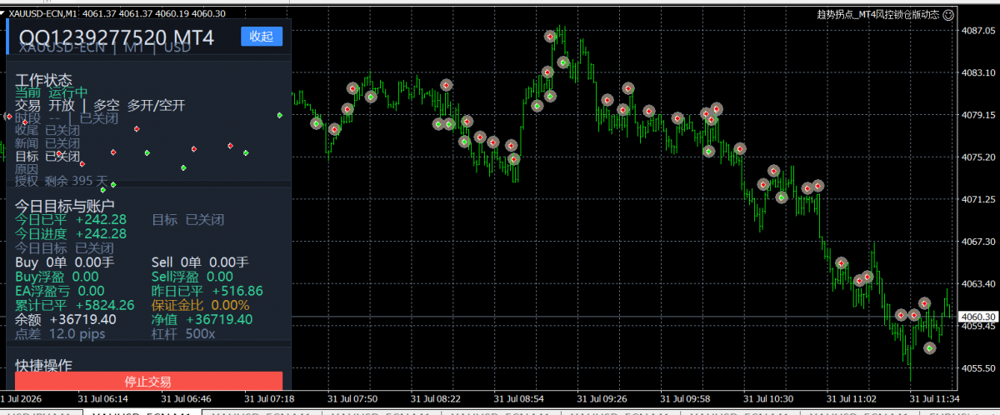
Task: Click the 4075.20 price axis label
Action: point(978,157)
